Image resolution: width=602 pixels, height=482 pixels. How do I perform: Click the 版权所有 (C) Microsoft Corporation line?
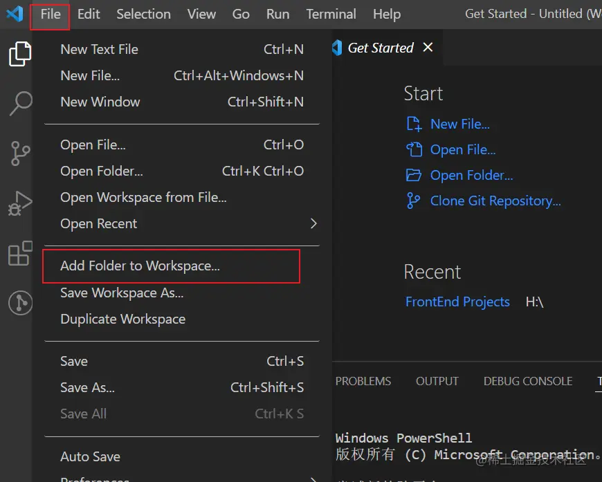468,454
